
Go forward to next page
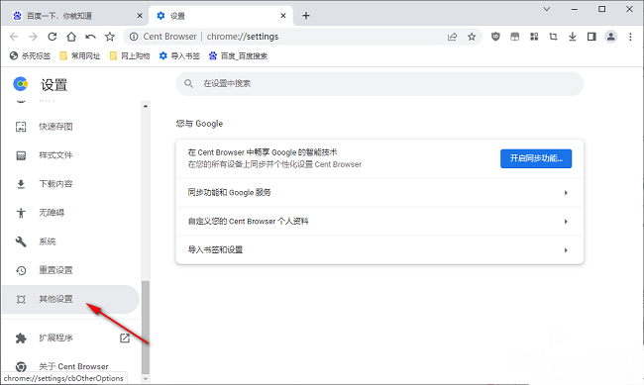pos(33,37)
